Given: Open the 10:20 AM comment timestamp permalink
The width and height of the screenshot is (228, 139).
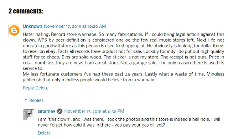Looking at the screenshot, I should point(75,26).
